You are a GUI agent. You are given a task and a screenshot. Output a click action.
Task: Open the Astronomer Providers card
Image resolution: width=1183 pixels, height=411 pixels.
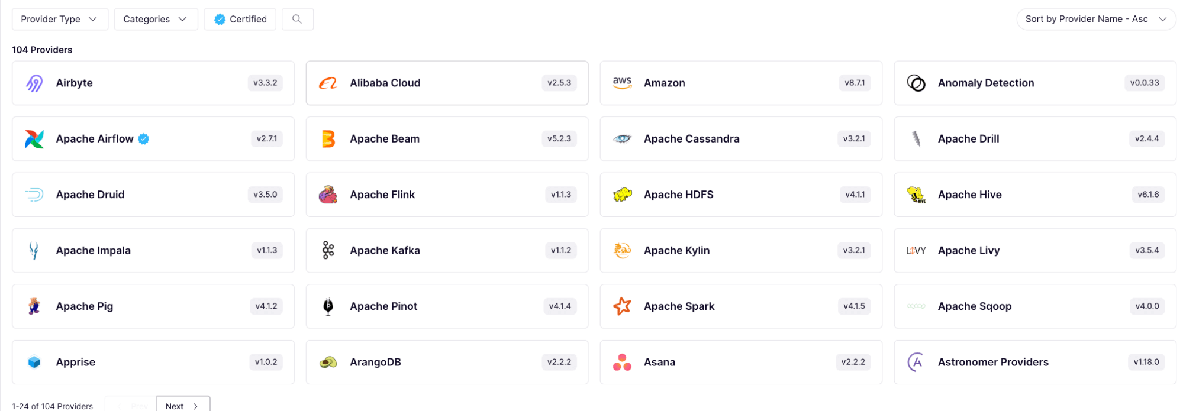(1034, 362)
